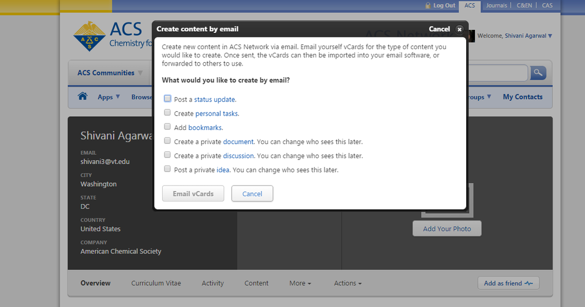Click the lock icon beside Log Out
The image size is (585, 307).
[x=428, y=5]
